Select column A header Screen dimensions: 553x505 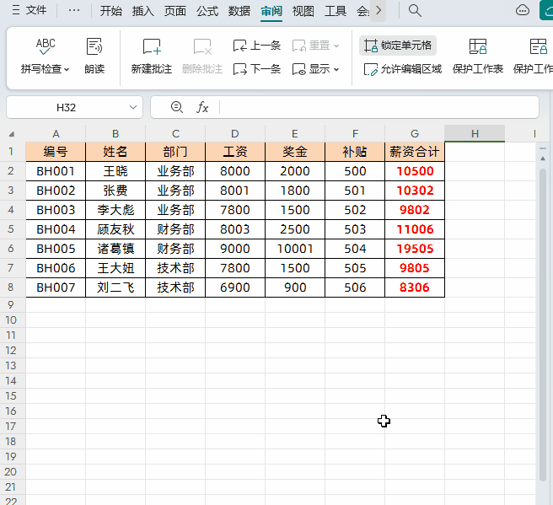click(56, 134)
